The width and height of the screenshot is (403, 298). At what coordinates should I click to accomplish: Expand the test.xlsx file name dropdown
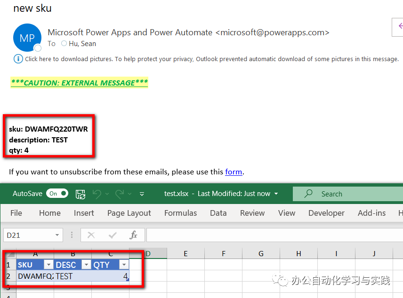pos(276,194)
